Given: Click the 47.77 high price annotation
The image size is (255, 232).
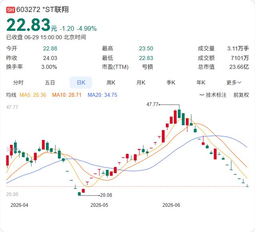Looking at the screenshot, I should 152,104.
